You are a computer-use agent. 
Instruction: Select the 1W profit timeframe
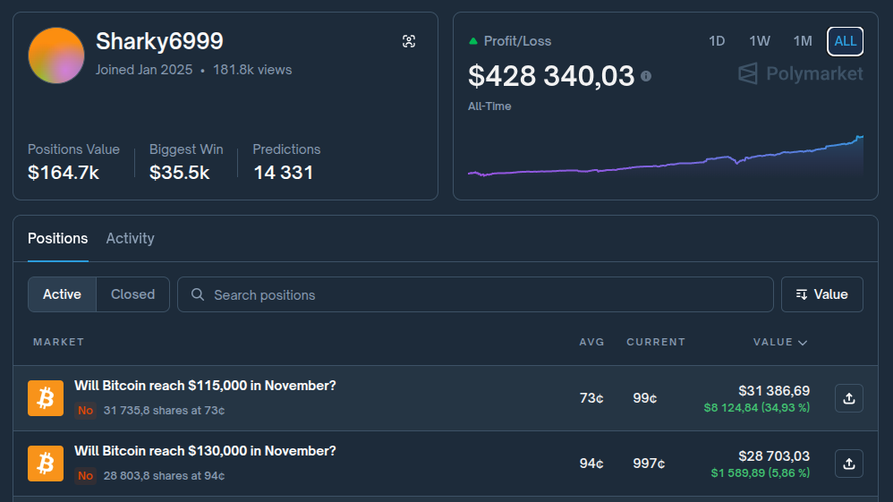(759, 41)
